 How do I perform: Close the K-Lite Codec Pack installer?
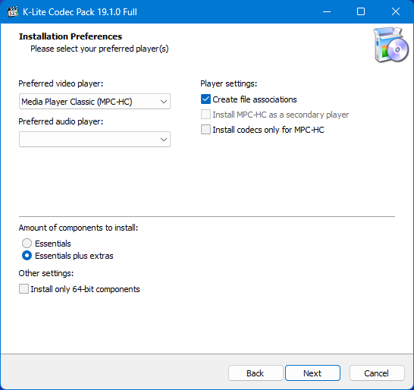point(396,11)
